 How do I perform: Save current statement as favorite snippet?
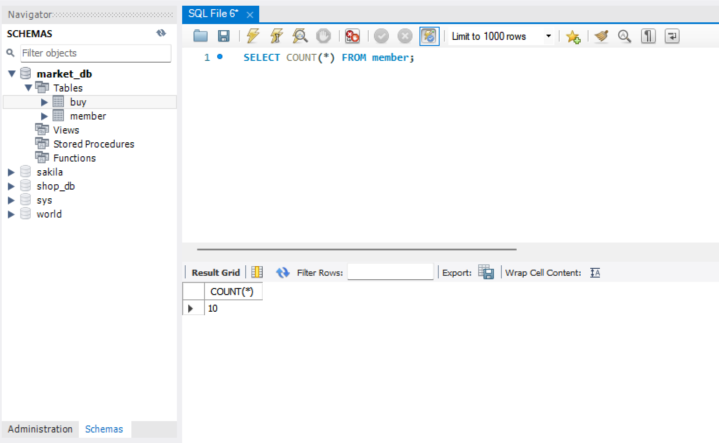573,36
